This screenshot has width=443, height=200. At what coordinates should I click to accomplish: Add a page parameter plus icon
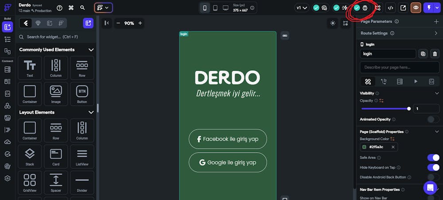(436, 21)
